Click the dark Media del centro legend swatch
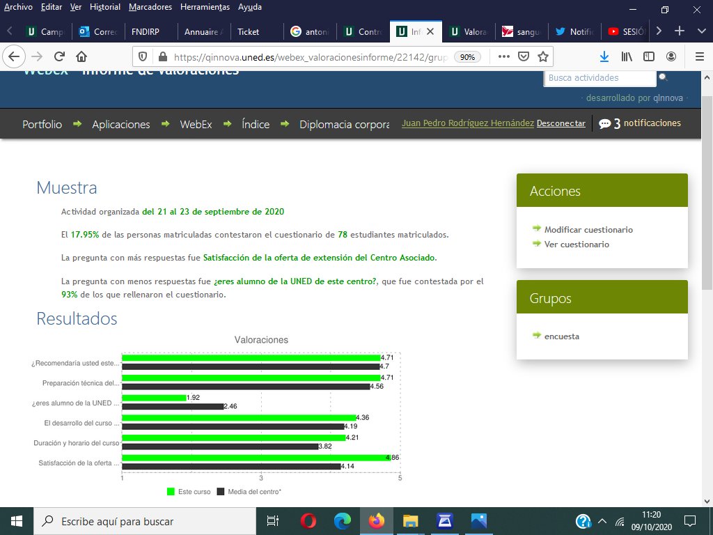The width and height of the screenshot is (713, 535). [x=221, y=492]
